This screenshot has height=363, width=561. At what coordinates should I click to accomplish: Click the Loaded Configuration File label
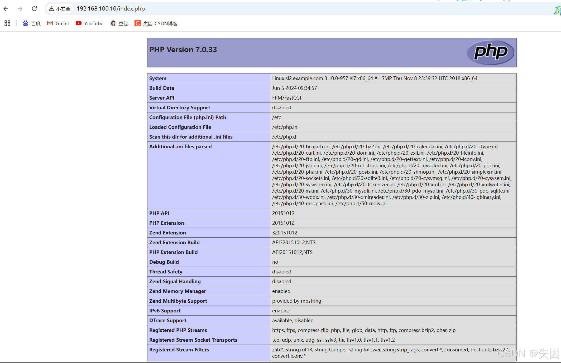click(180, 127)
